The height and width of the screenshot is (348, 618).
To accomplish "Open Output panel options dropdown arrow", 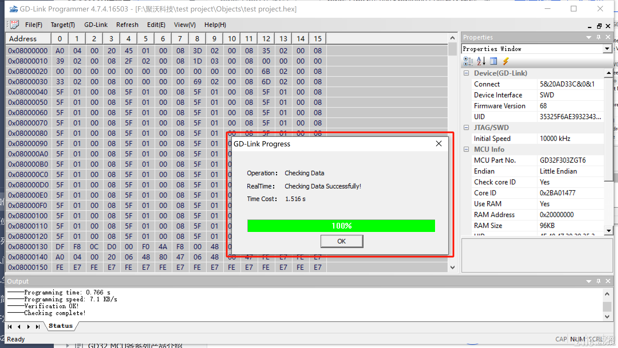I will tap(589, 281).
